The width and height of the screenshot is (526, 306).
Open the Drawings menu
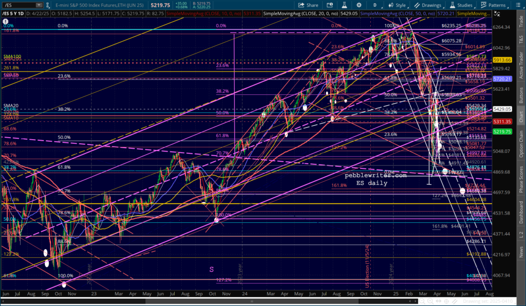pos(428,5)
